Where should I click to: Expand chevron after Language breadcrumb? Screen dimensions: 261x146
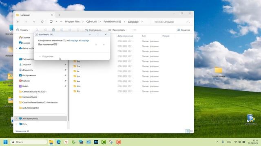point(142,21)
